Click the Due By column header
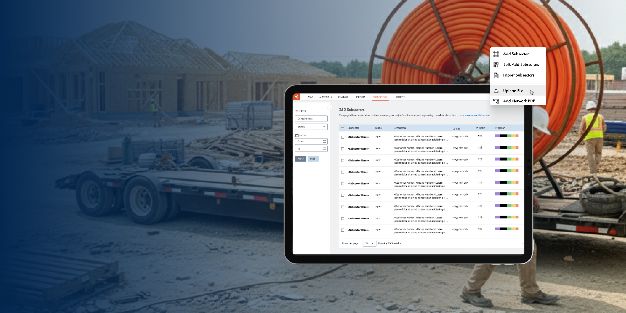626x313 pixels. 456,129
